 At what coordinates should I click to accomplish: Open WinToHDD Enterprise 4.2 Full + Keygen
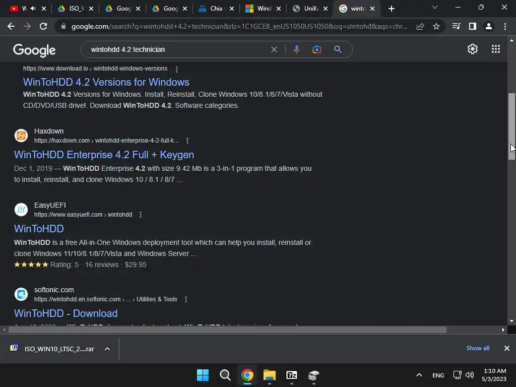click(x=104, y=155)
